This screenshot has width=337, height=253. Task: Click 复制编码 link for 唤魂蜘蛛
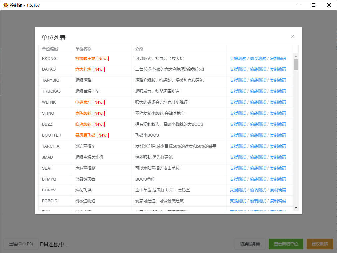click(x=278, y=124)
